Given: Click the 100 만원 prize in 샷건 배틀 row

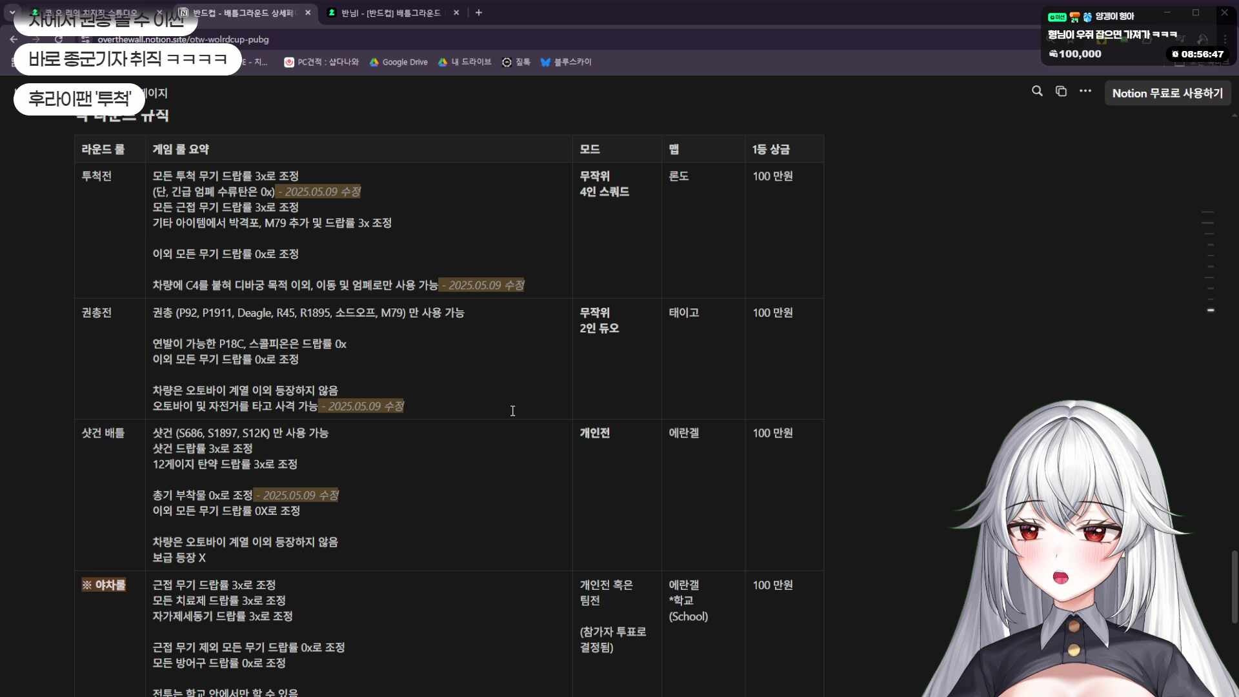Looking at the screenshot, I should pyautogui.click(x=772, y=433).
